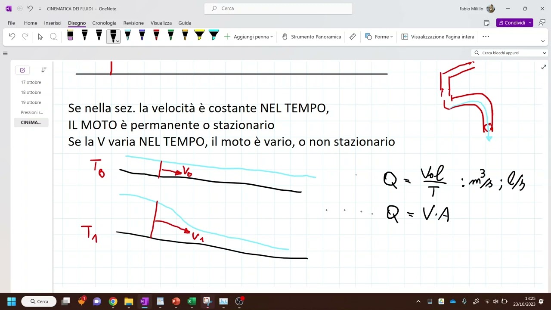Pick the second black pen
The image size is (551, 310).
[99, 36]
